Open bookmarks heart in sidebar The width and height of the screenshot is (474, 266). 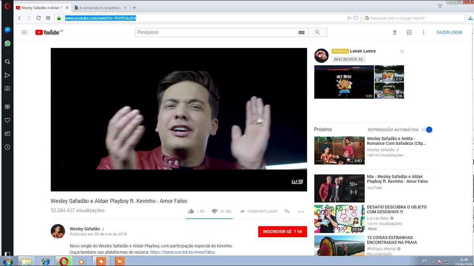(7, 120)
